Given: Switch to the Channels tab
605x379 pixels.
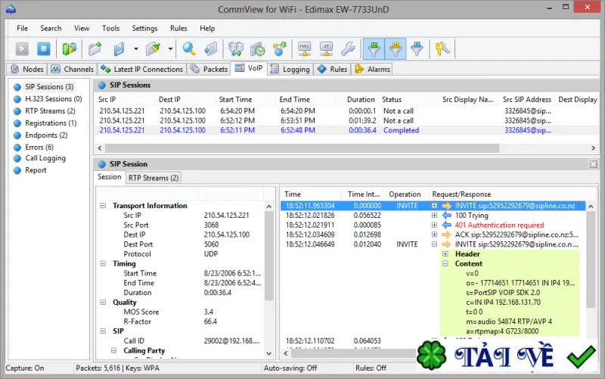Looking at the screenshot, I should click(72, 69).
